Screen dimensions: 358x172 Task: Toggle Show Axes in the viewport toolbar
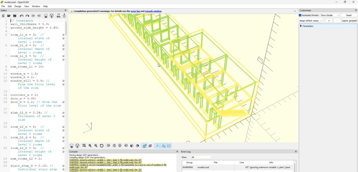(157, 146)
